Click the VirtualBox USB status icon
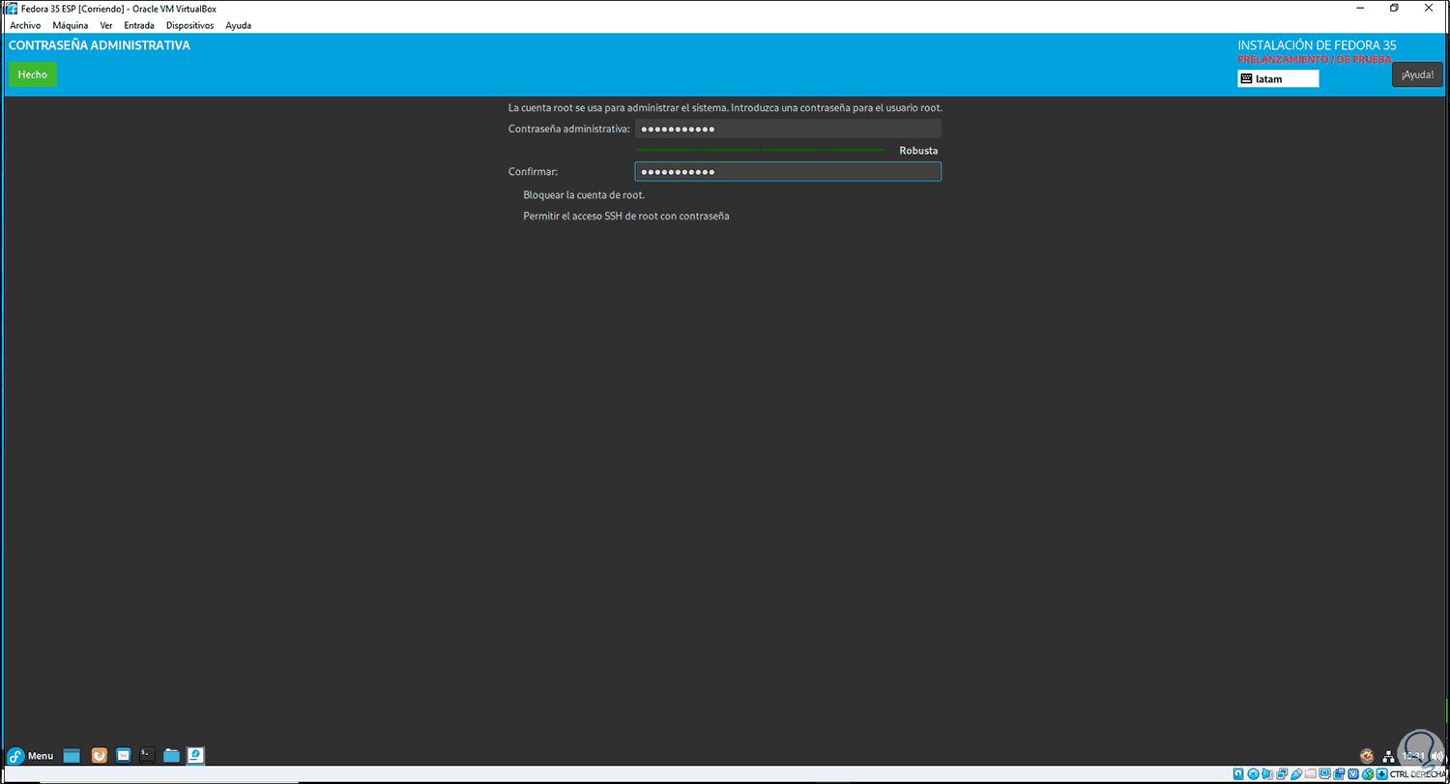Viewport: 1450px width, 784px height. click(1297, 774)
